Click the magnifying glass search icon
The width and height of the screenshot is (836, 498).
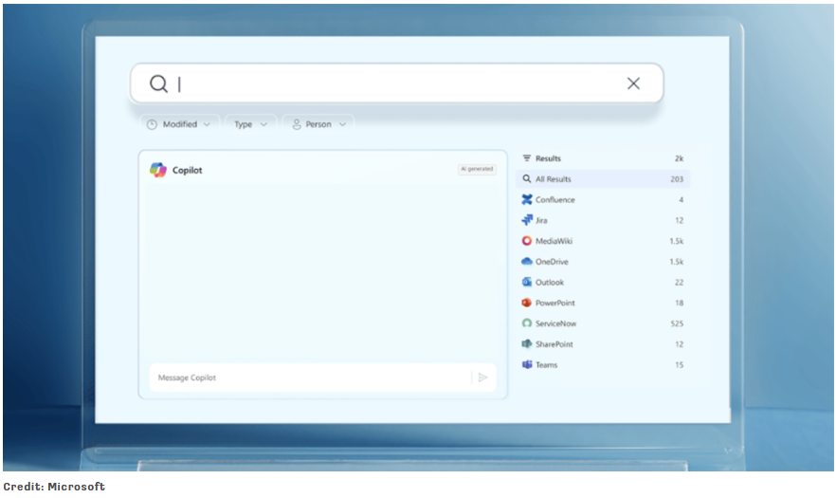[x=158, y=83]
